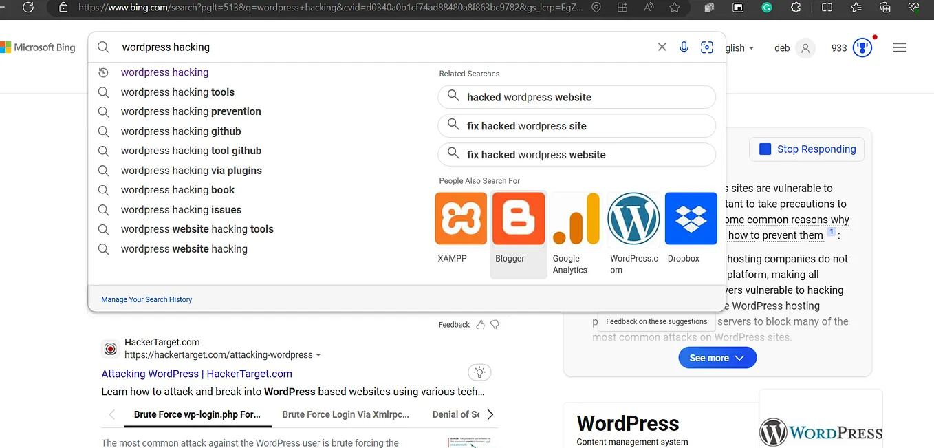The height and width of the screenshot is (448, 934).
Task: Open the Microsoft Rewards trophy icon
Action: [x=862, y=47]
